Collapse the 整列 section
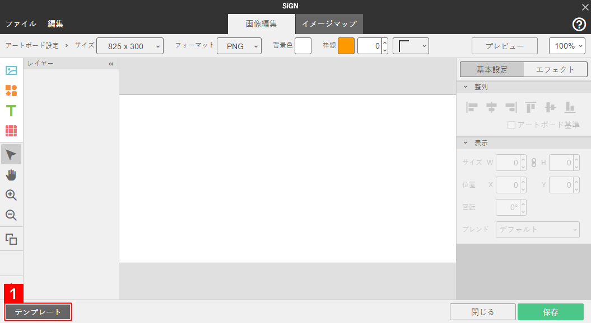The image size is (591, 323). tap(466, 87)
